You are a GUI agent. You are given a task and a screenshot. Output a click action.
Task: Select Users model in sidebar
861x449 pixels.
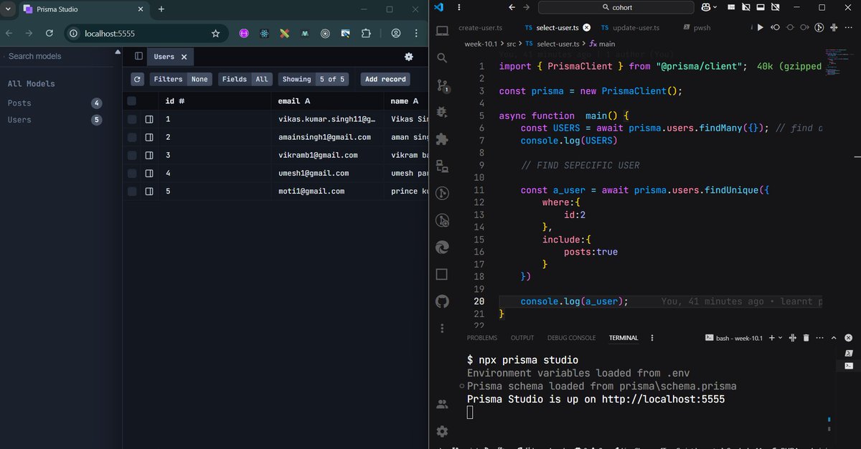(x=54, y=120)
